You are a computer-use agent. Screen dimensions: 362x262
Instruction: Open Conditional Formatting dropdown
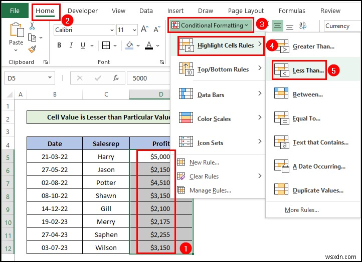pyautogui.click(x=211, y=25)
